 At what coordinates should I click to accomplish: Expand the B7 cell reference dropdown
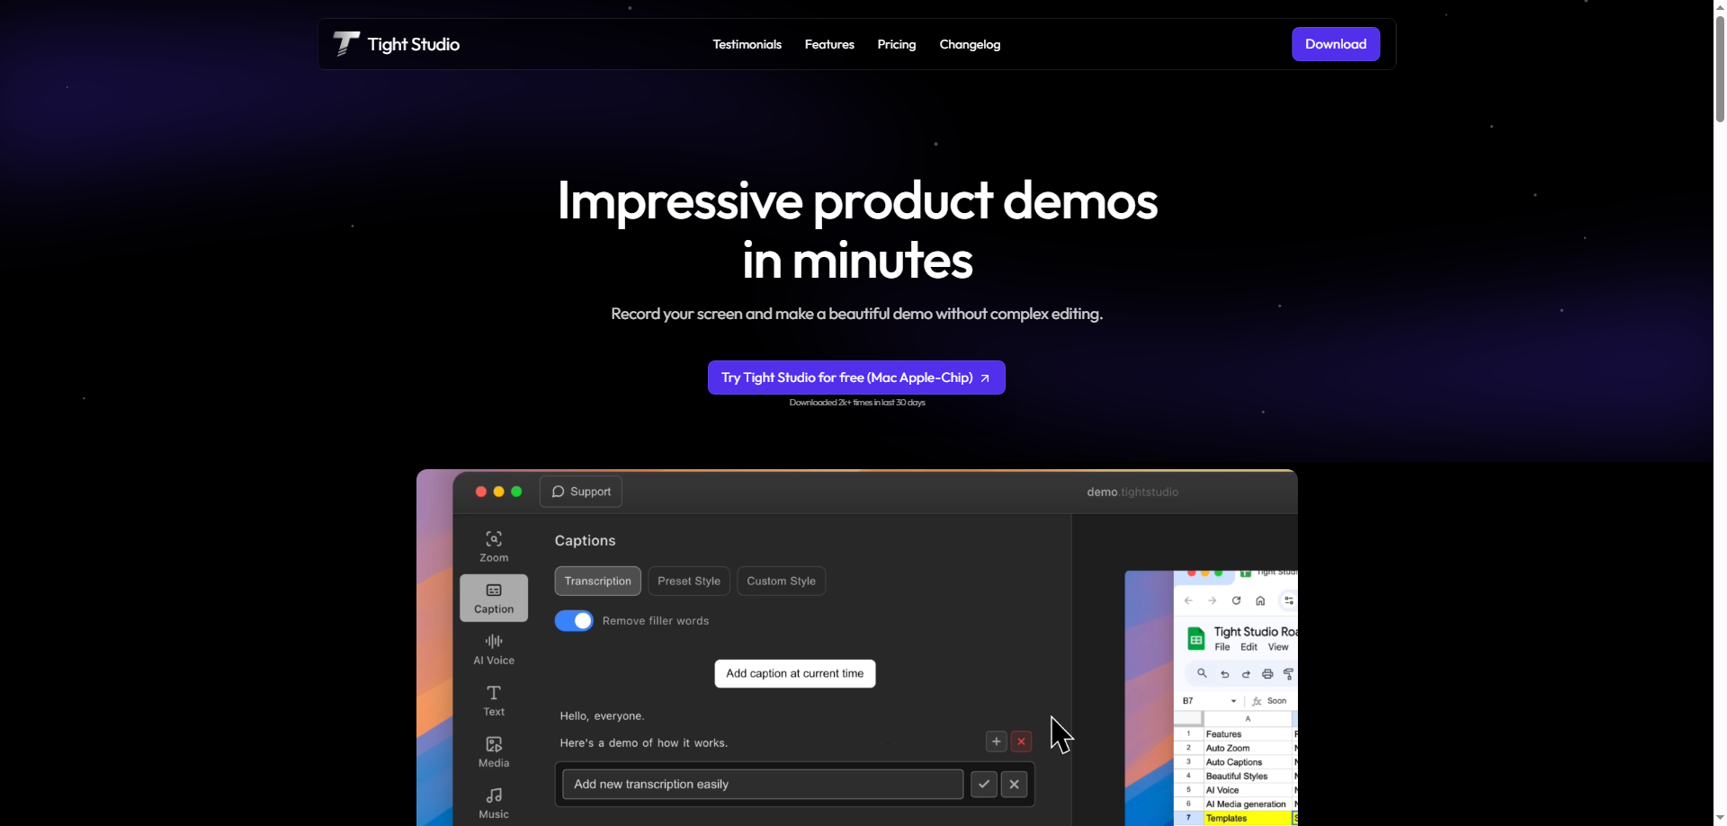[x=1233, y=701]
